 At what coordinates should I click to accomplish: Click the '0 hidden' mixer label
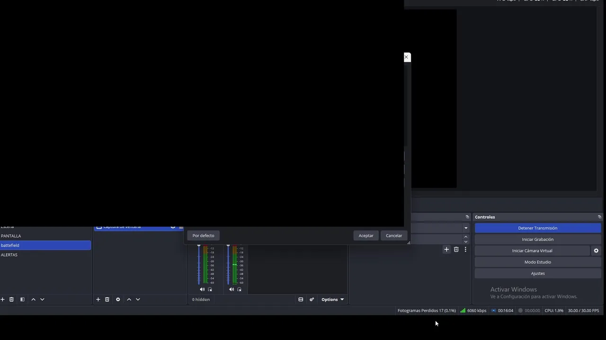201,299
